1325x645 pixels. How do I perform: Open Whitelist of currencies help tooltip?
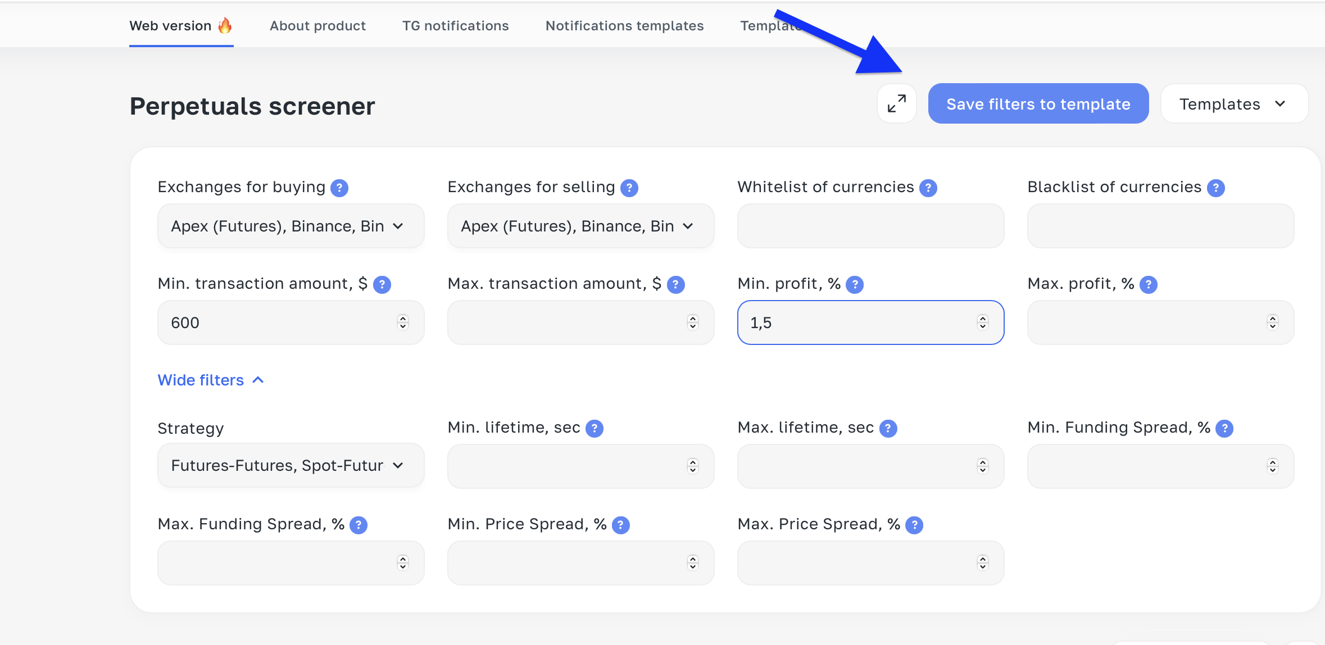(928, 188)
